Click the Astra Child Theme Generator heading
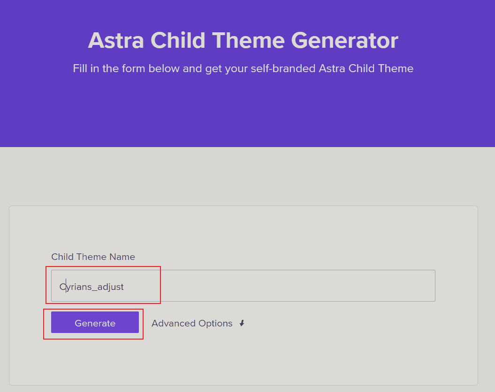Viewport: 495px width, 392px height. pos(243,41)
